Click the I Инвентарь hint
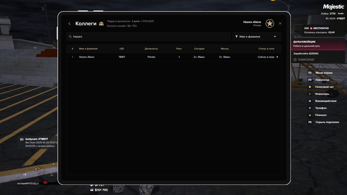 click(x=319, y=94)
